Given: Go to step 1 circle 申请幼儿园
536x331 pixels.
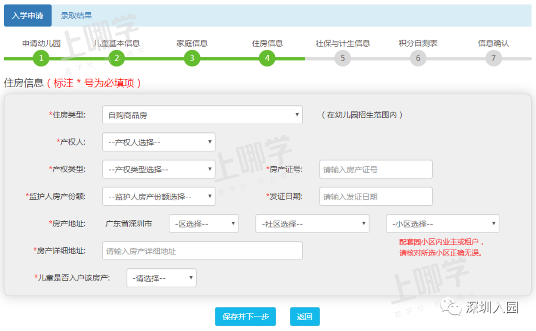Looking at the screenshot, I should pos(41,58).
